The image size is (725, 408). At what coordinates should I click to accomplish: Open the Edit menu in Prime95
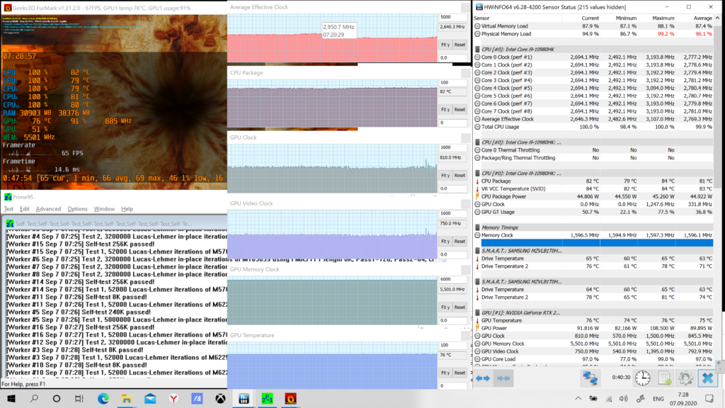25,209
